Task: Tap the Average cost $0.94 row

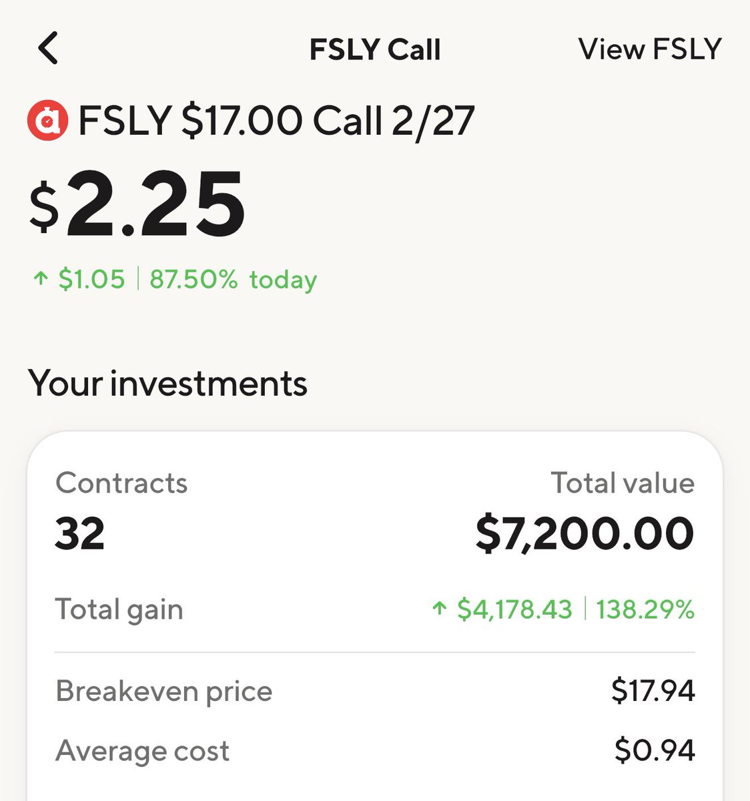Action: pyautogui.click(x=375, y=750)
